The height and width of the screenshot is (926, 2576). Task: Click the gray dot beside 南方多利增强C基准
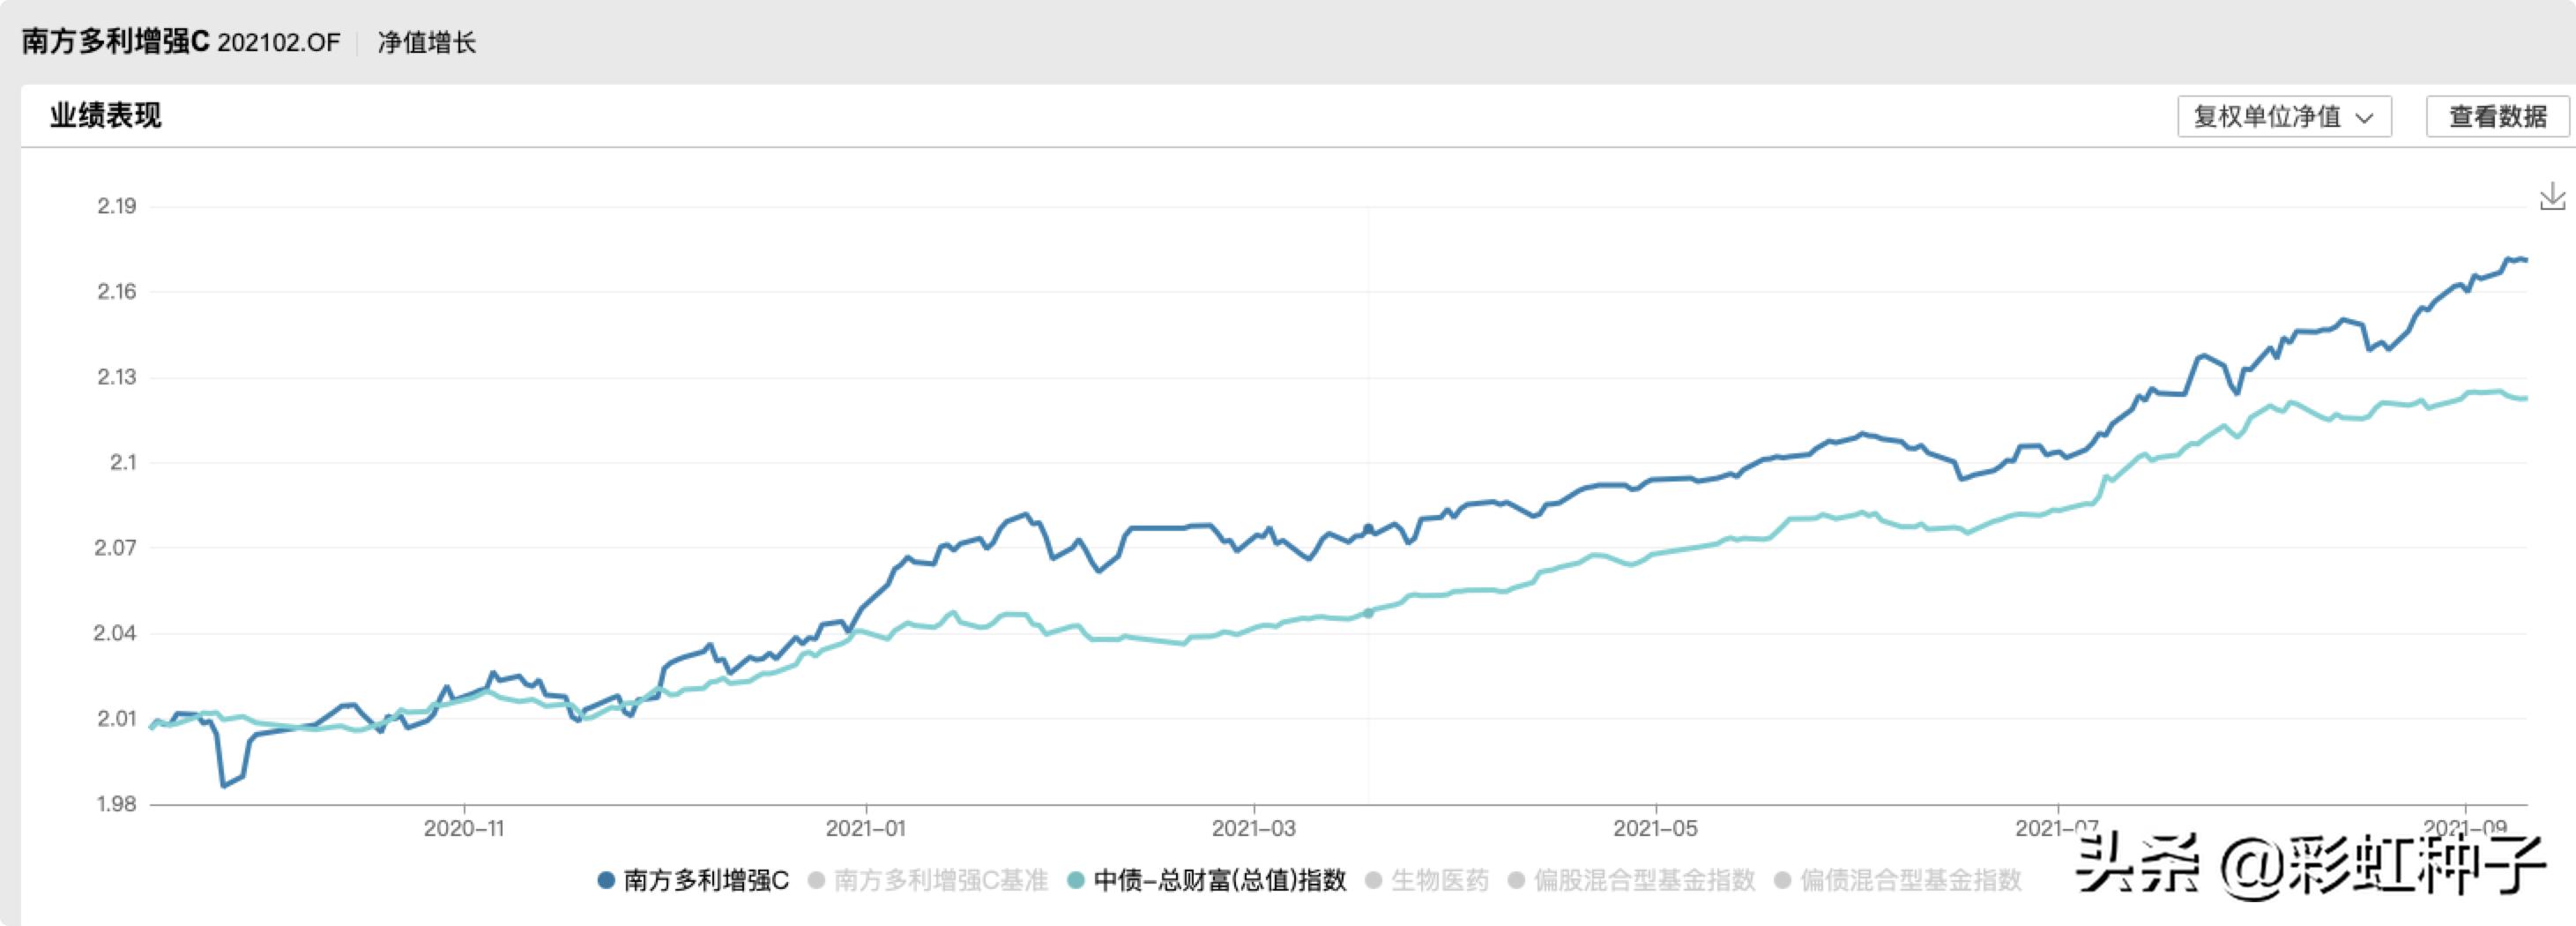[x=816, y=880]
